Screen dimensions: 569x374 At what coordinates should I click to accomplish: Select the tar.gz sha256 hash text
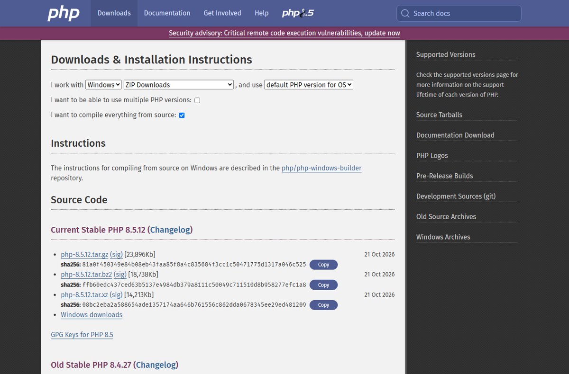(x=194, y=265)
